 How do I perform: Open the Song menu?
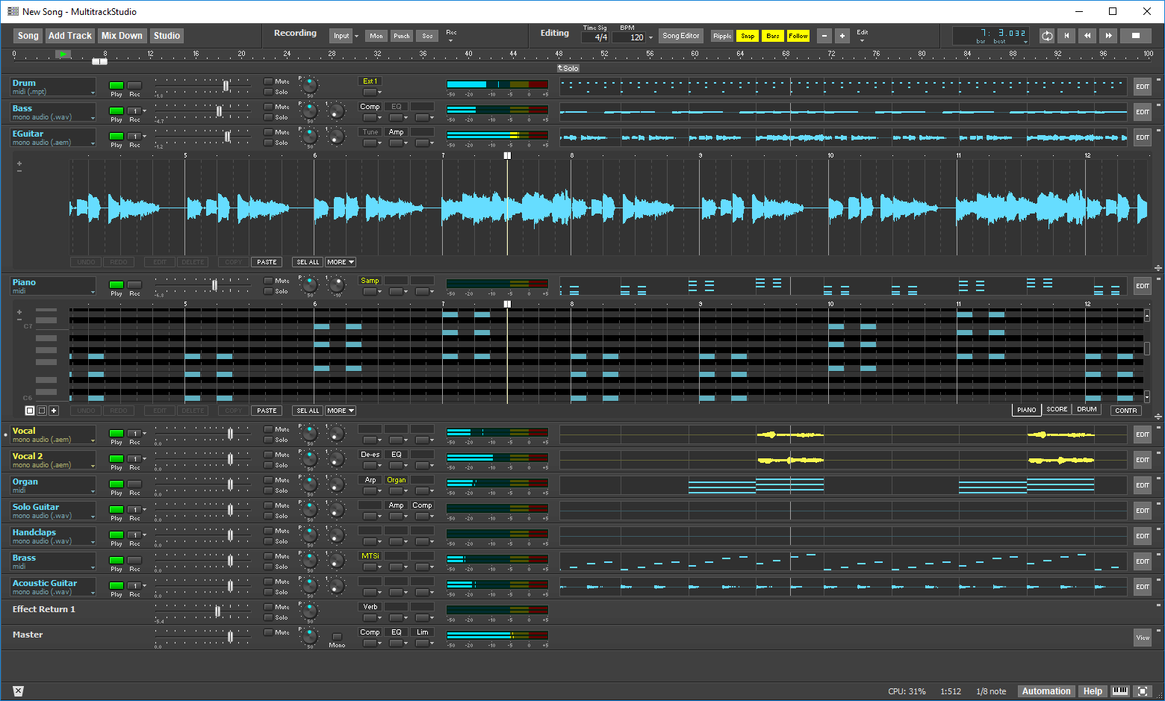point(28,36)
